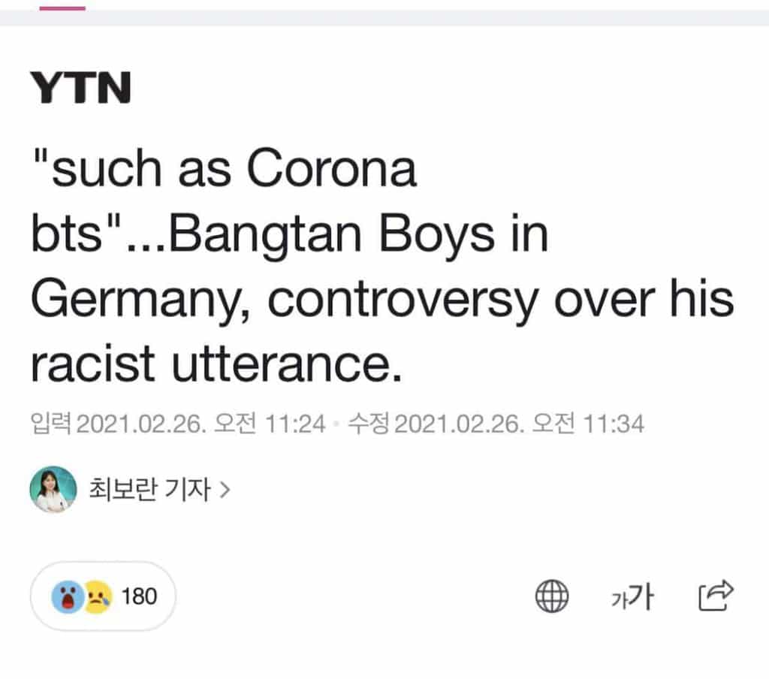Viewport: 769px width, 679px height.
Task: Click reporter 최보란's profile photo
Action: pos(53,490)
